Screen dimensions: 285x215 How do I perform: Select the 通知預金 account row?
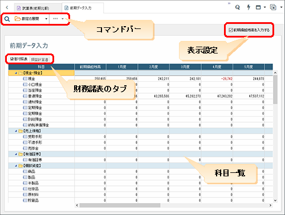pos(141,102)
